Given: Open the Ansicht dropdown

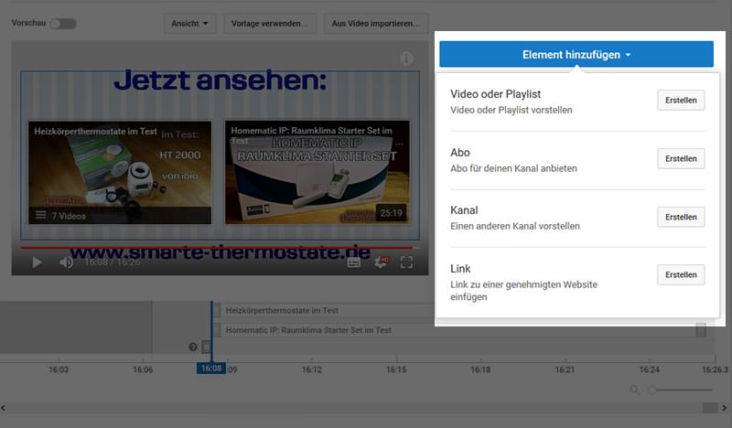Looking at the screenshot, I should [189, 24].
